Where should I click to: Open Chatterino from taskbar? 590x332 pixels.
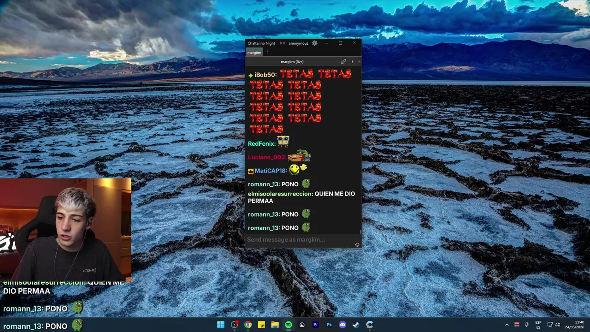pyautogui.click(x=369, y=325)
